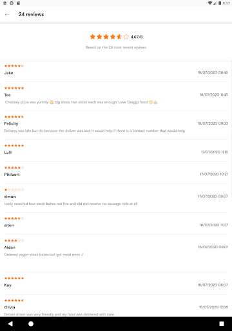232x331 pixels.
Task: Click Jake's star rating row
Action: coord(14,66)
